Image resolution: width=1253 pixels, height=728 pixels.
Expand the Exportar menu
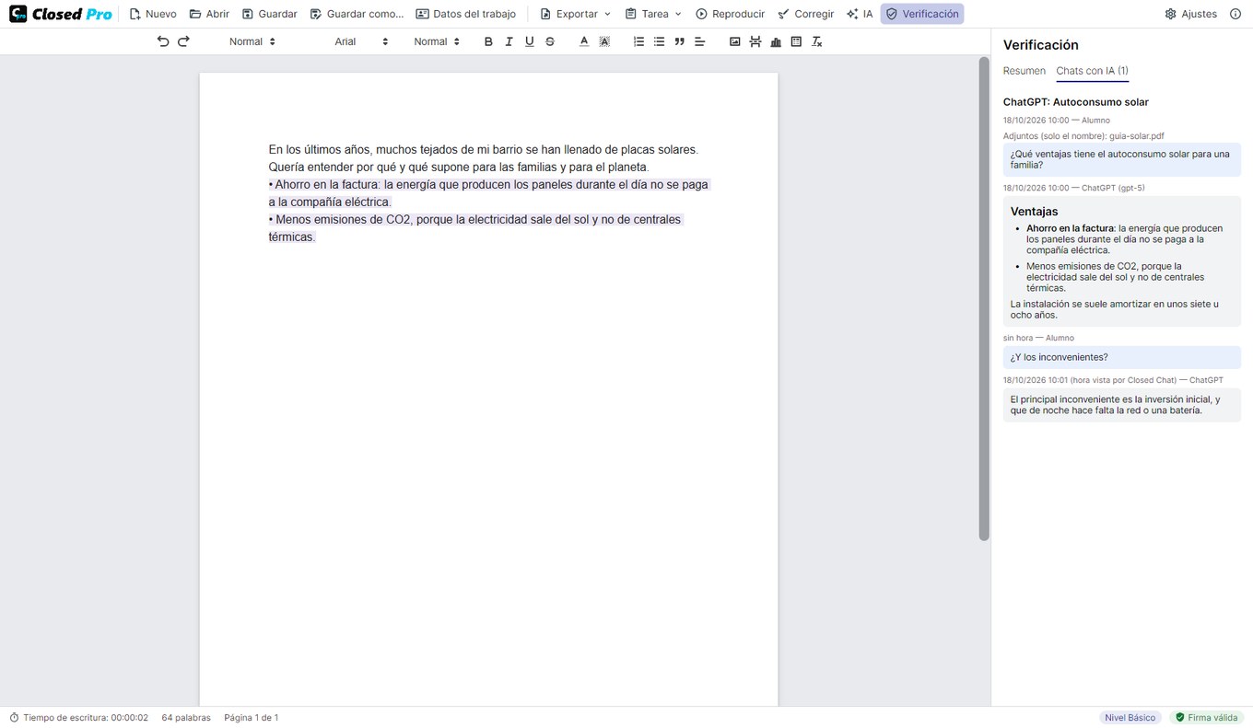[575, 14]
